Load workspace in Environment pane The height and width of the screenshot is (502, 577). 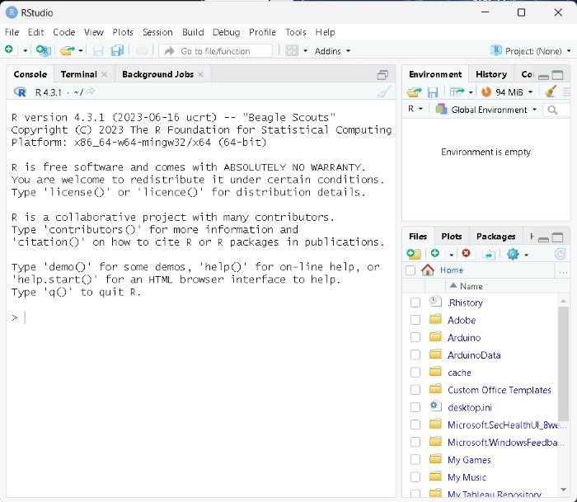click(x=414, y=92)
